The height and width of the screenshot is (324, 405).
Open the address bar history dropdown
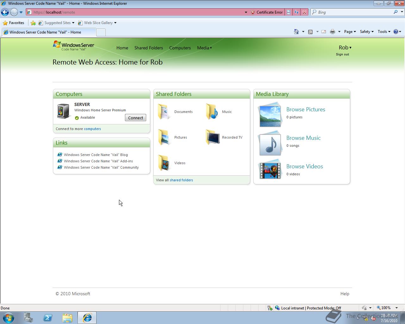(x=246, y=12)
